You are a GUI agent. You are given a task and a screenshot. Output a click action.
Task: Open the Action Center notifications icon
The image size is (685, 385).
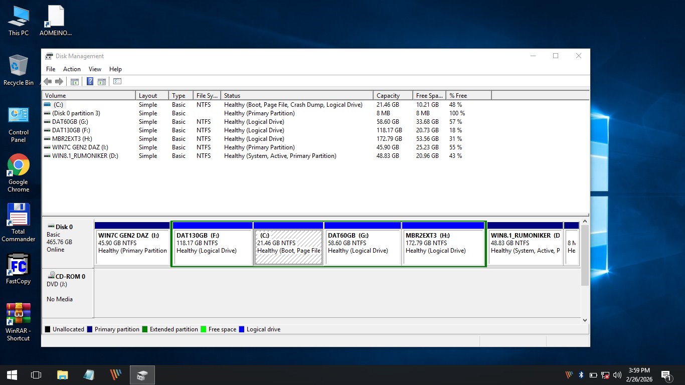pos(666,375)
